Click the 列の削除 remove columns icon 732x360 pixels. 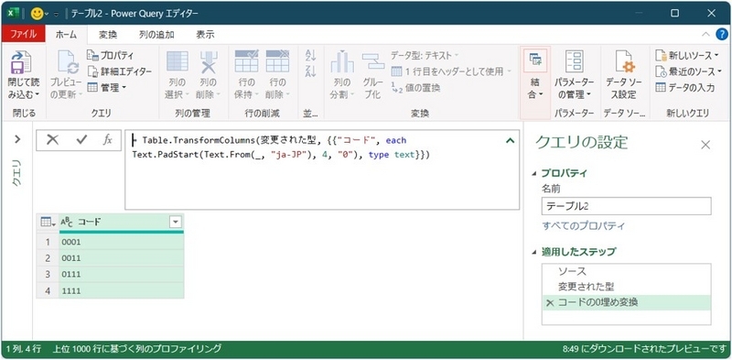click(209, 61)
